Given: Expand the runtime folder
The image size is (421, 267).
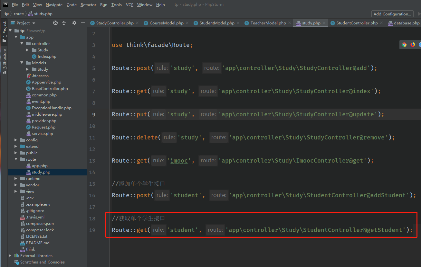Looking at the screenshot, I should (16, 179).
